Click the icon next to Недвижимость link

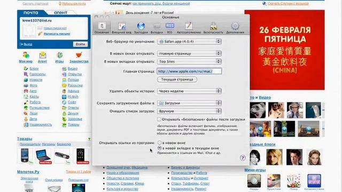(26, 125)
